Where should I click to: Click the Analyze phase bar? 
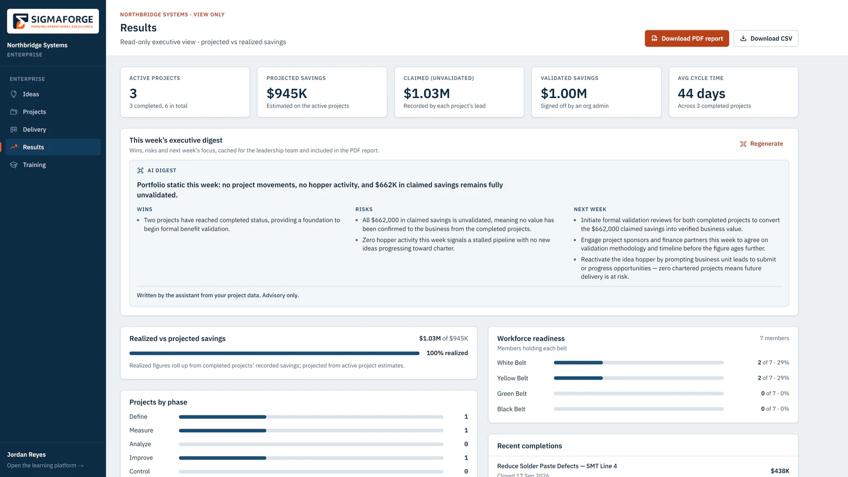(311, 444)
